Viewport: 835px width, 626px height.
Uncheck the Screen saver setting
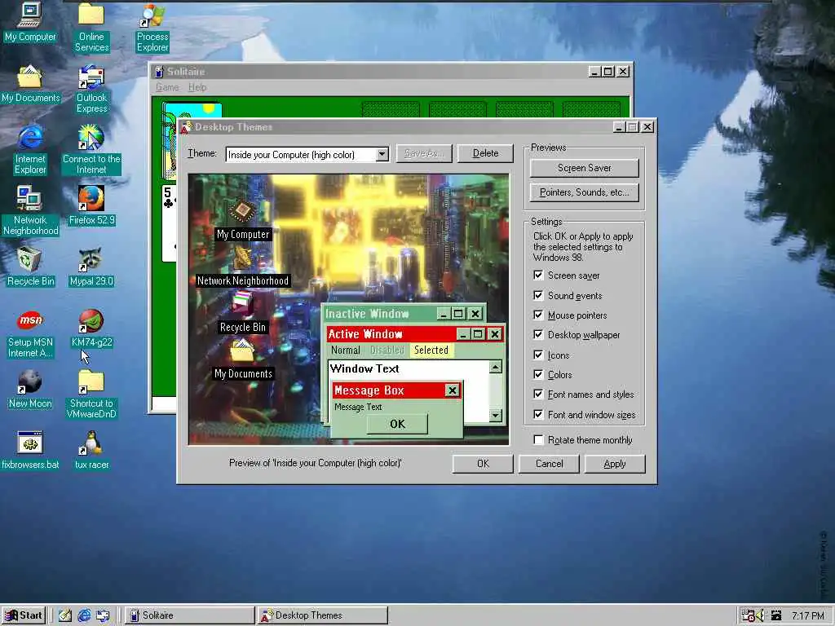[538, 276]
